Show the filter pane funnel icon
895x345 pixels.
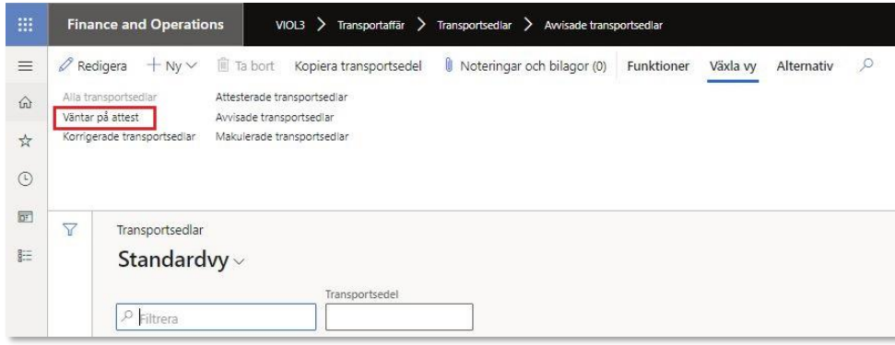click(x=70, y=229)
